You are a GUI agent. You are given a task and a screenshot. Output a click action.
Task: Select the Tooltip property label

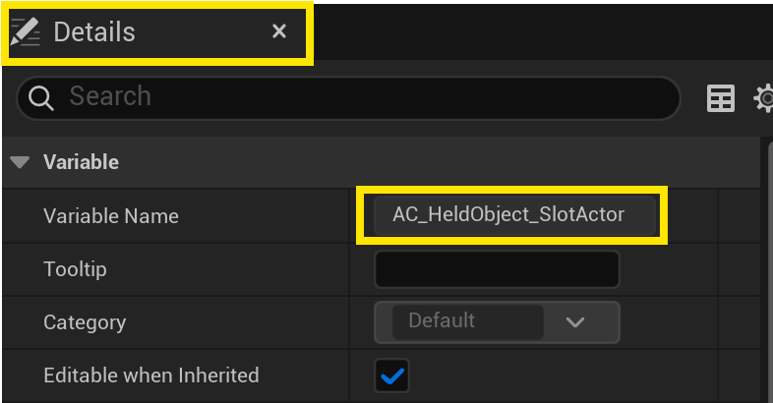[x=75, y=268]
